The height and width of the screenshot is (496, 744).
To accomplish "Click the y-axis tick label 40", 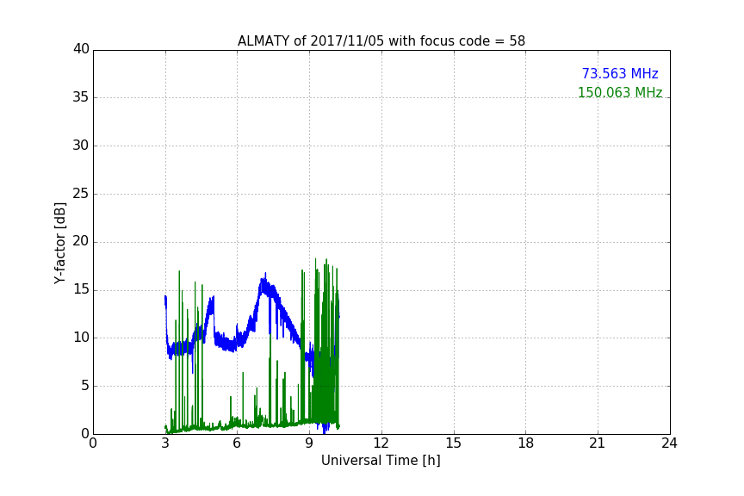I will point(81,49).
